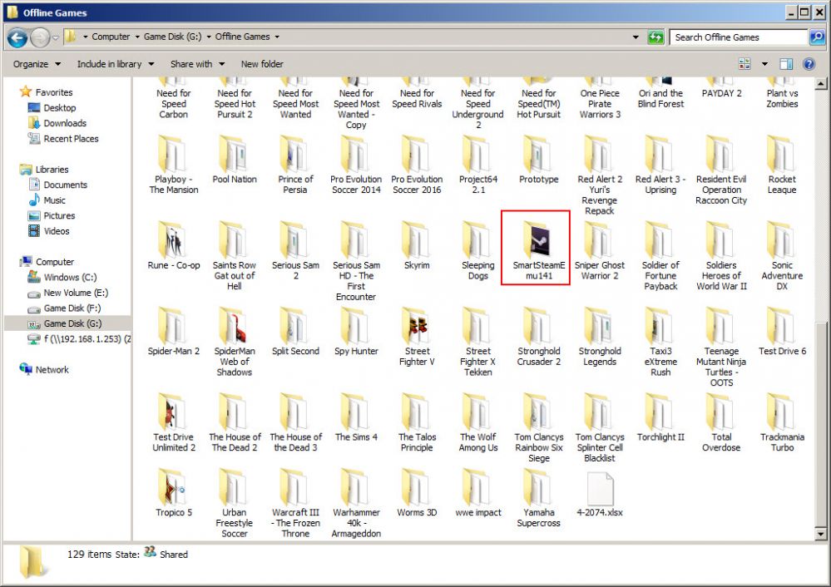Expand the arrow after Computer breadcrumb
The image size is (831, 587).
(137, 37)
